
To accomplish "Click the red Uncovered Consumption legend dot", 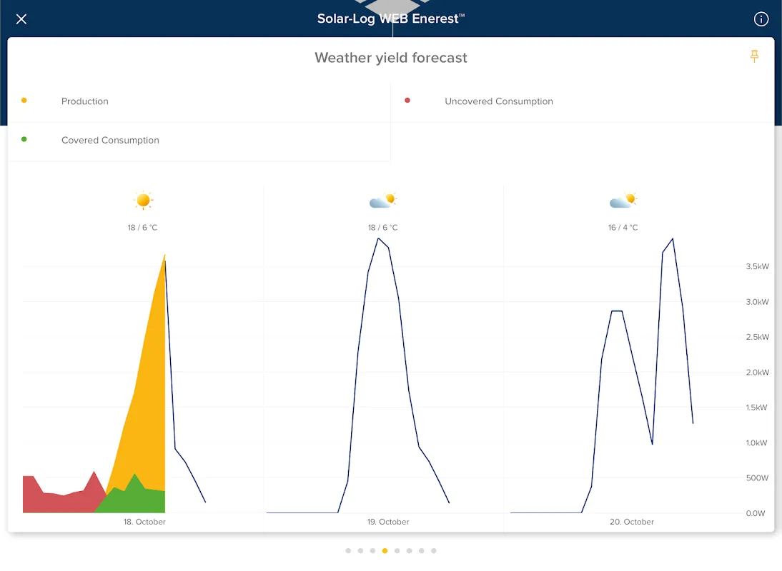I will pos(407,101).
